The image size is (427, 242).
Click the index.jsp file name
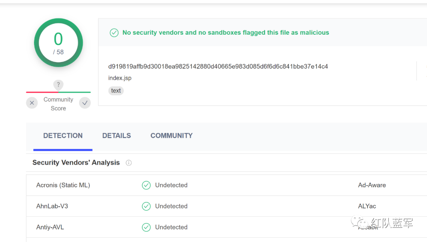(x=120, y=78)
